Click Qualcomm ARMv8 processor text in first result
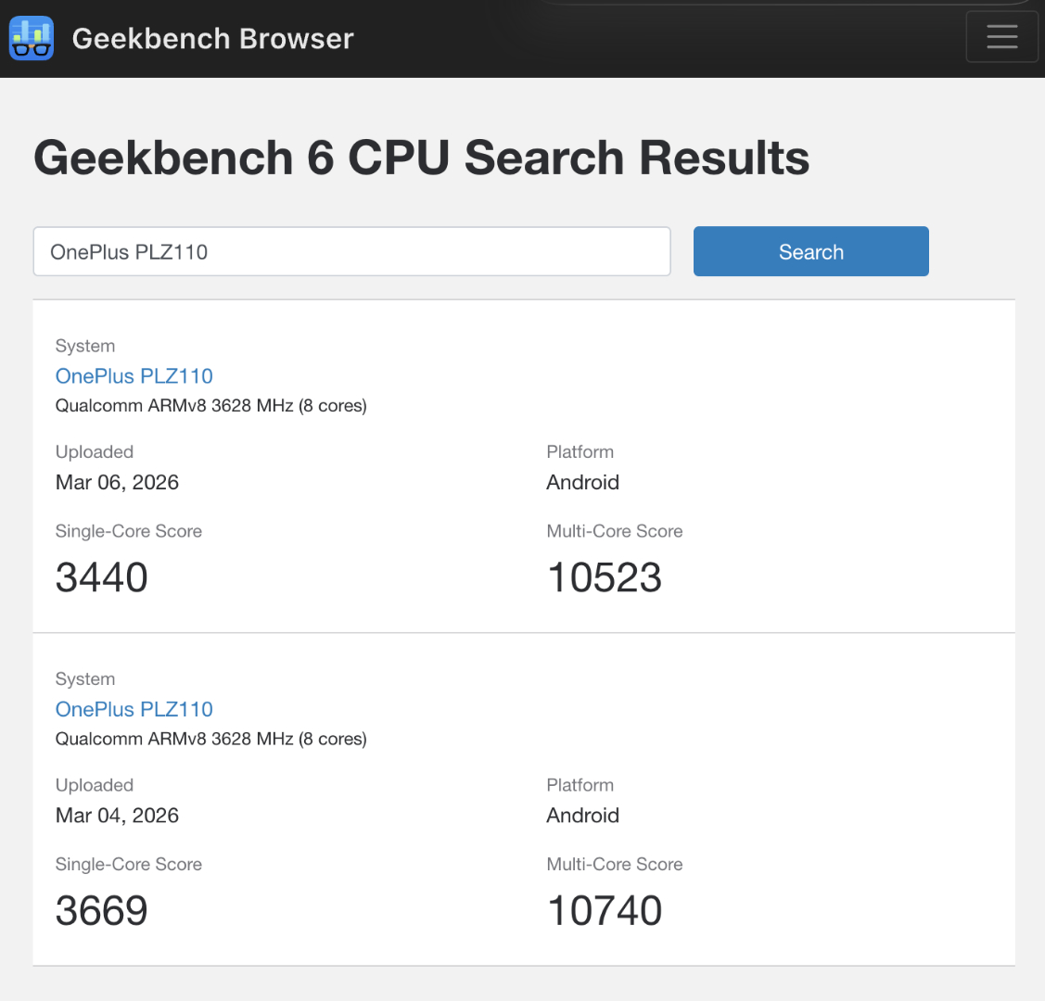 pos(210,406)
